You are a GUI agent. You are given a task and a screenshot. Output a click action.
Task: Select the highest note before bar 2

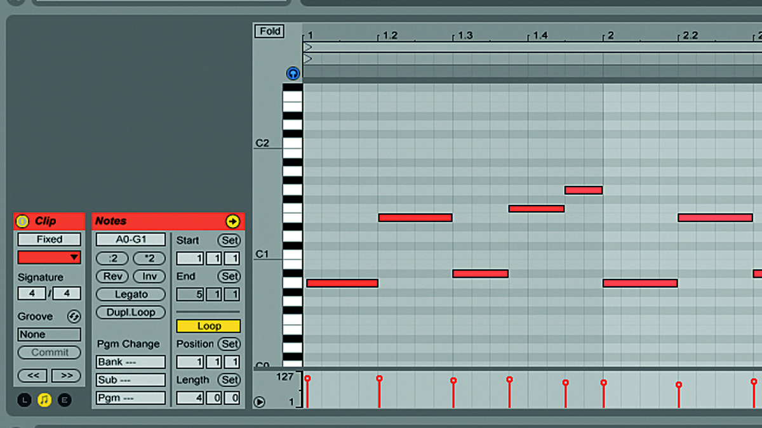[584, 190]
